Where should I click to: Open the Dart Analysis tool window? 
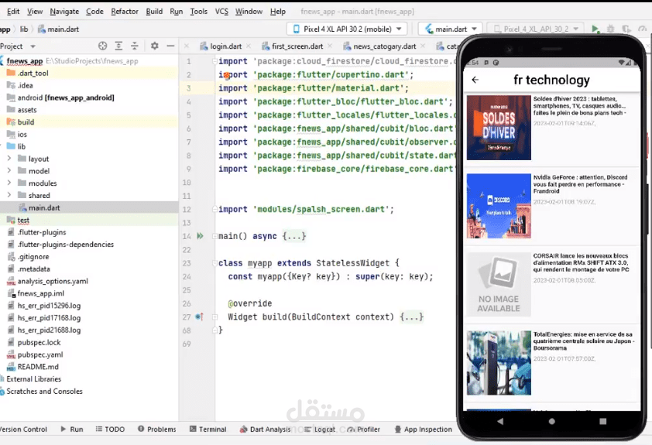[266, 430]
